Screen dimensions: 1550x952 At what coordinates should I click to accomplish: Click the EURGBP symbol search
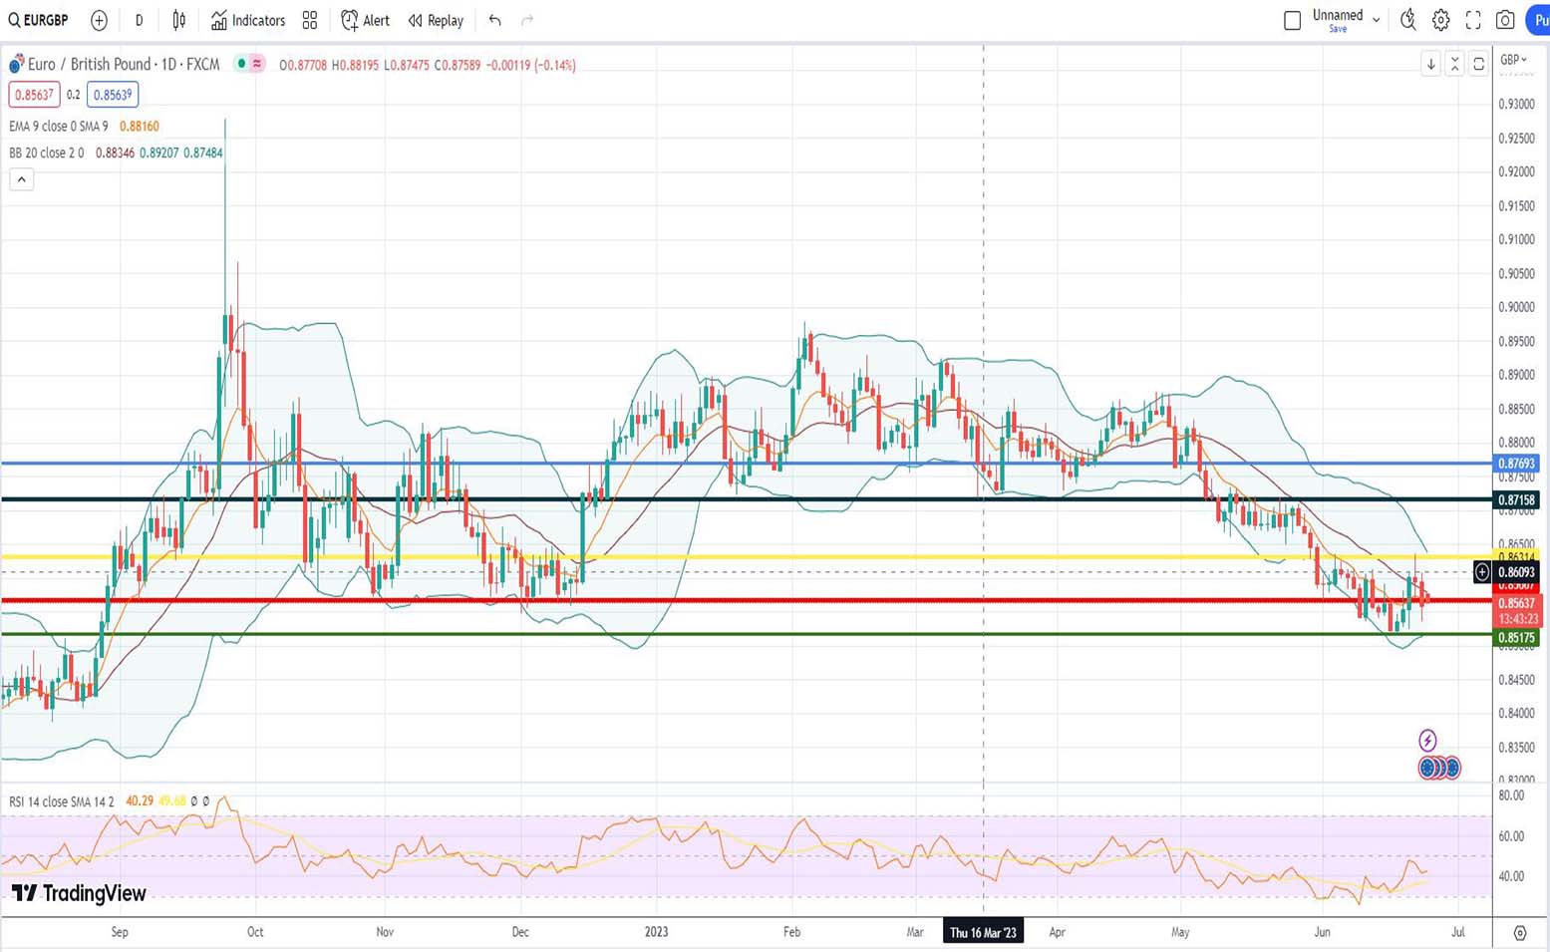(x=39, y=20)
